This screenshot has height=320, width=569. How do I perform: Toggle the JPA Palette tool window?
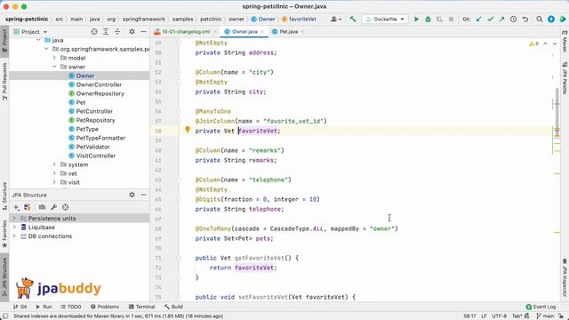click(565, 78)
